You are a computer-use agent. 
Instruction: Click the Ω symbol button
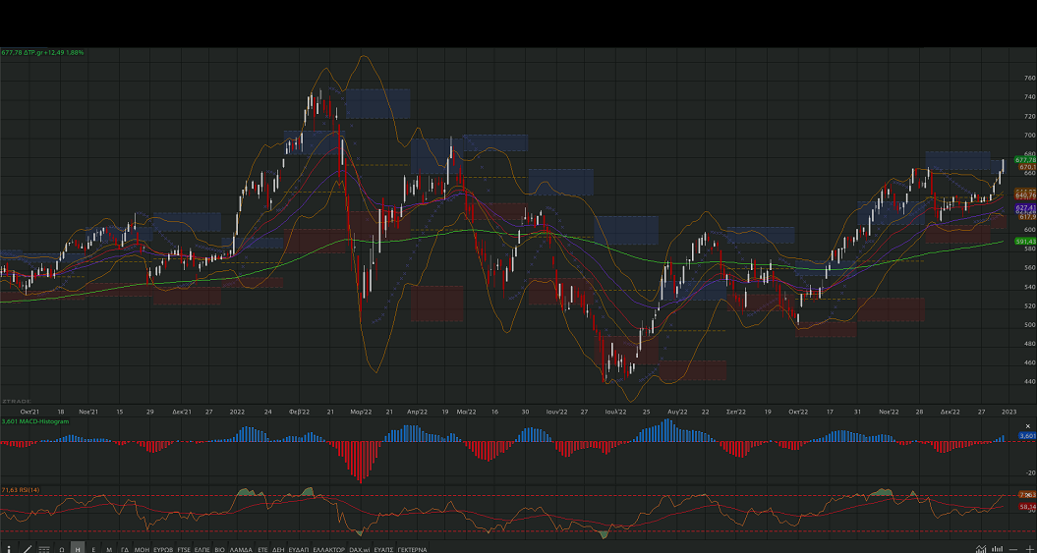pos(62,549)
